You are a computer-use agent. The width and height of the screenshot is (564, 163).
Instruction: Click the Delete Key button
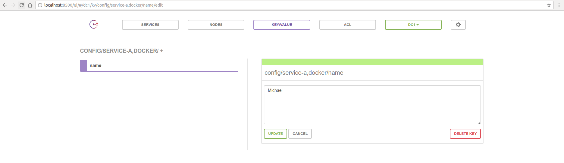point(465,134)
